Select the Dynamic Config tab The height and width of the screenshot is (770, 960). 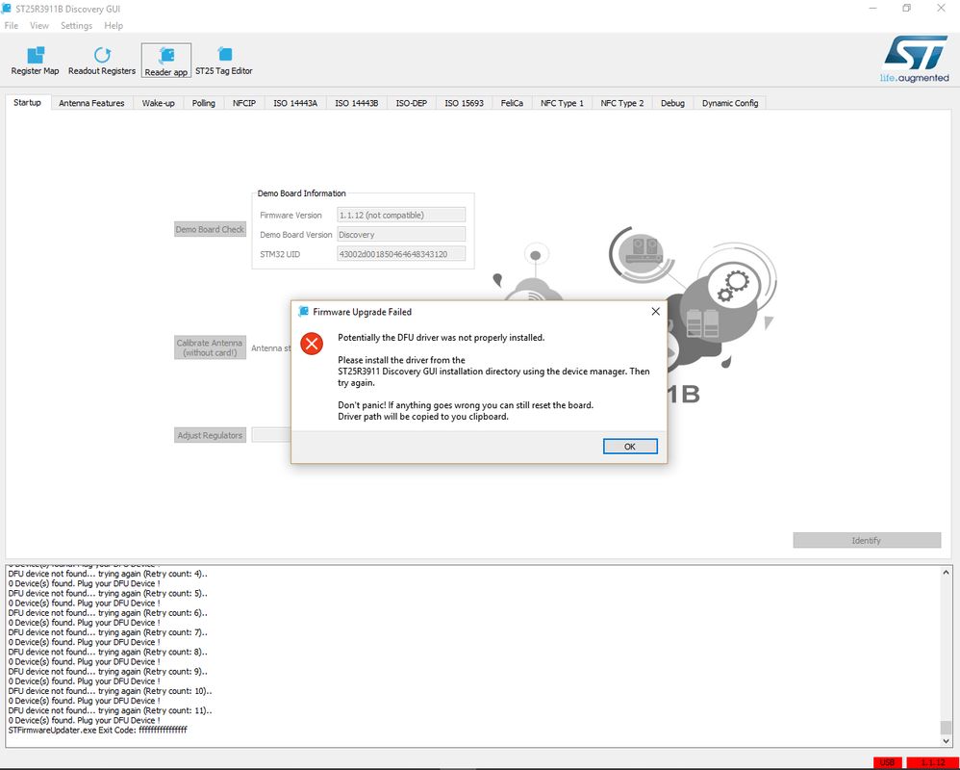click(730, 103)
